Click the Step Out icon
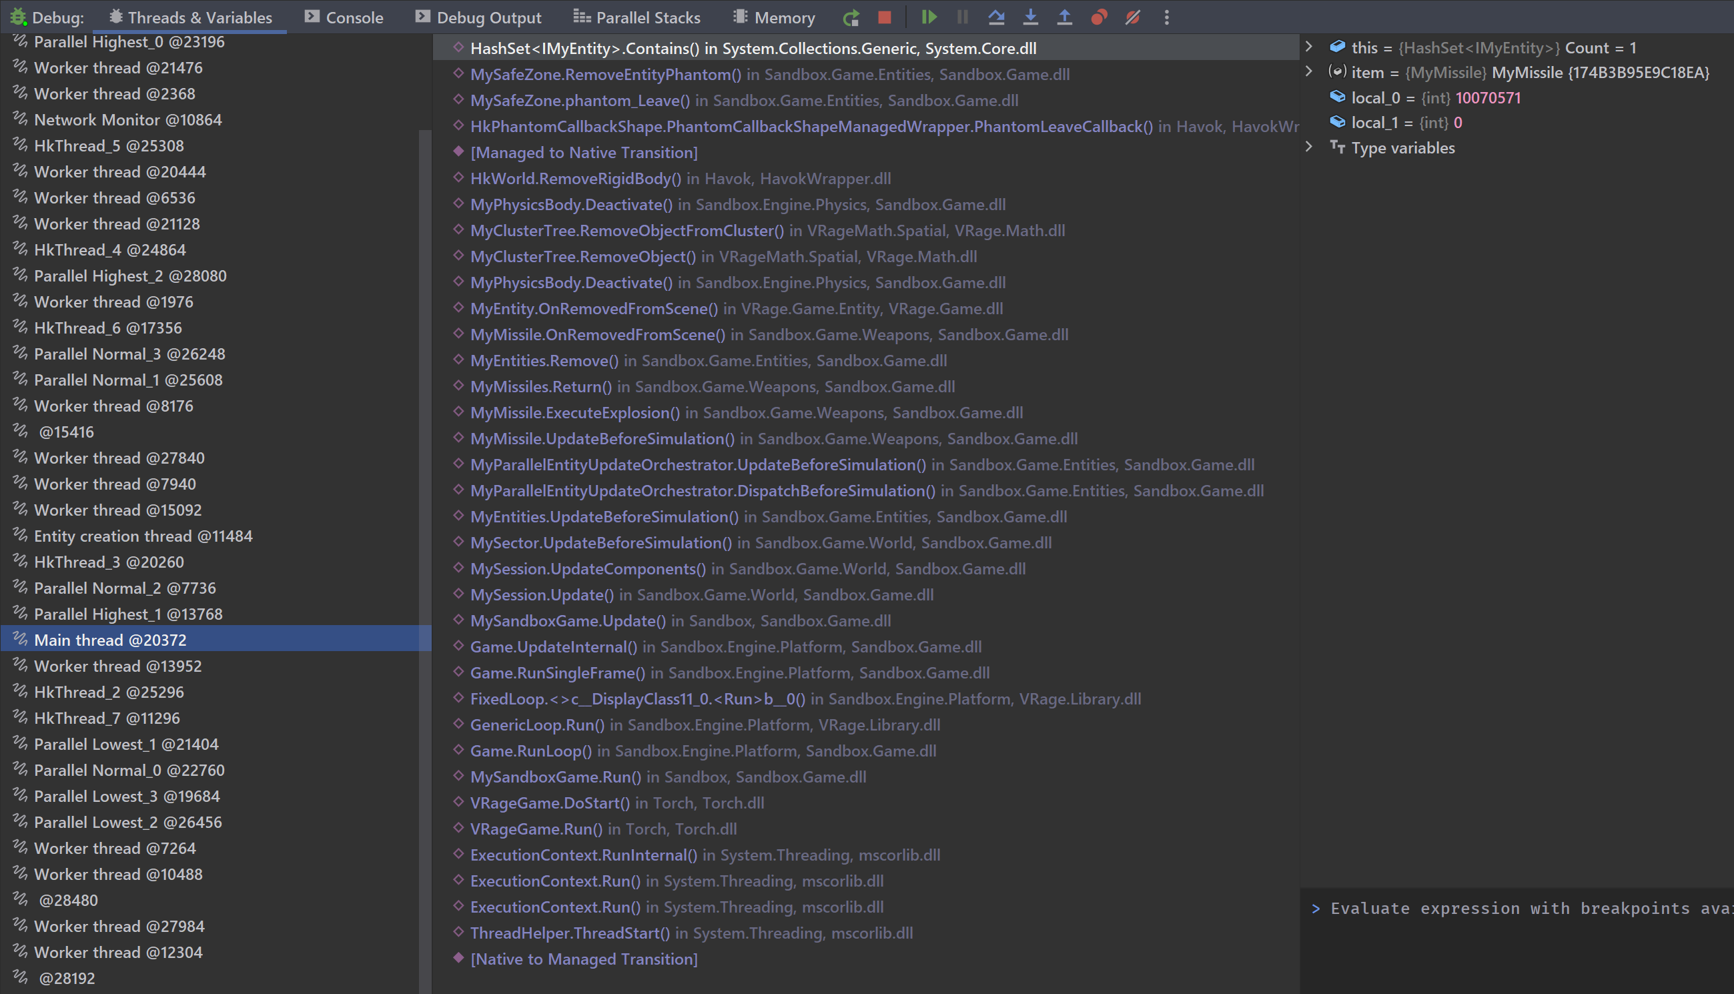This screenshot has height=994, width=1734. 1064,18
